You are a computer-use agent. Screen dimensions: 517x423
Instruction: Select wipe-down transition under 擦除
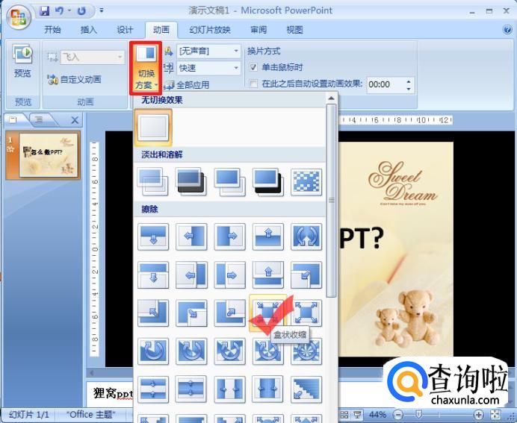click(x=153, y=236)
